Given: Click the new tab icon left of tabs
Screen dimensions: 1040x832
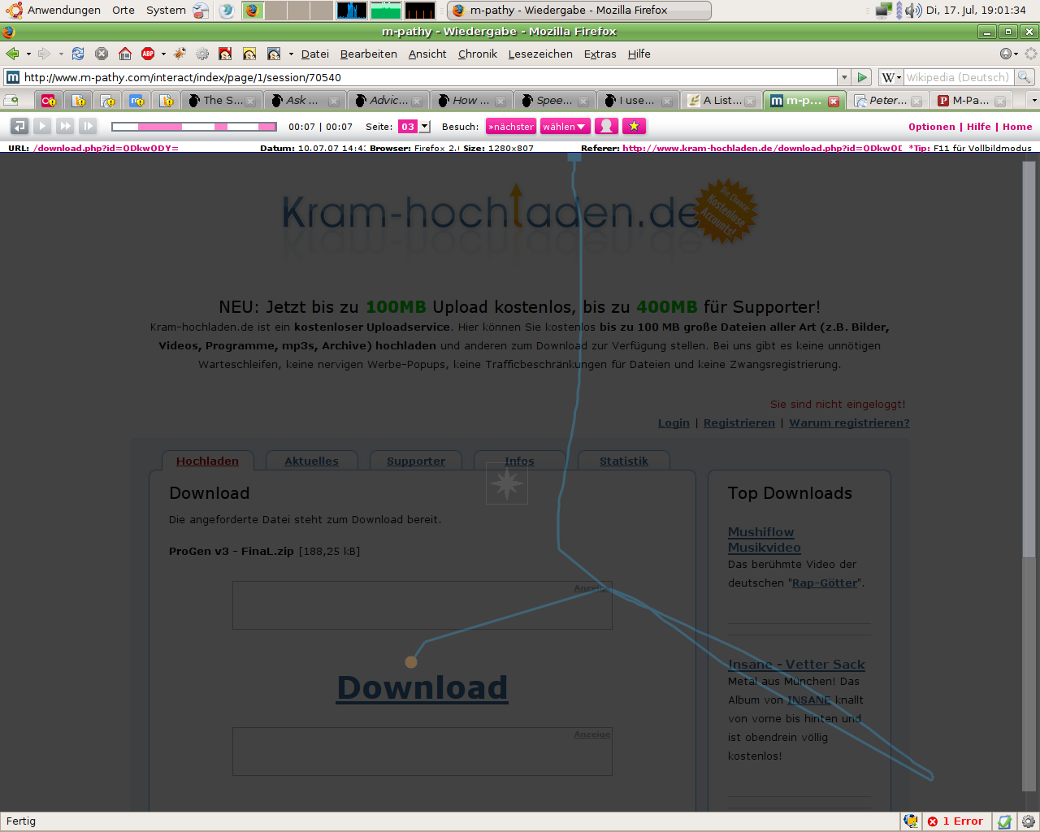Looking at the screenshot, I should pos(11,100).
